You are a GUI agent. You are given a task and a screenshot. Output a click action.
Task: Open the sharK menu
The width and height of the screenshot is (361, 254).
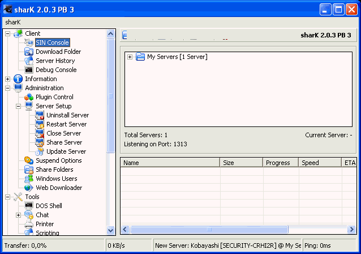(13, 22)
